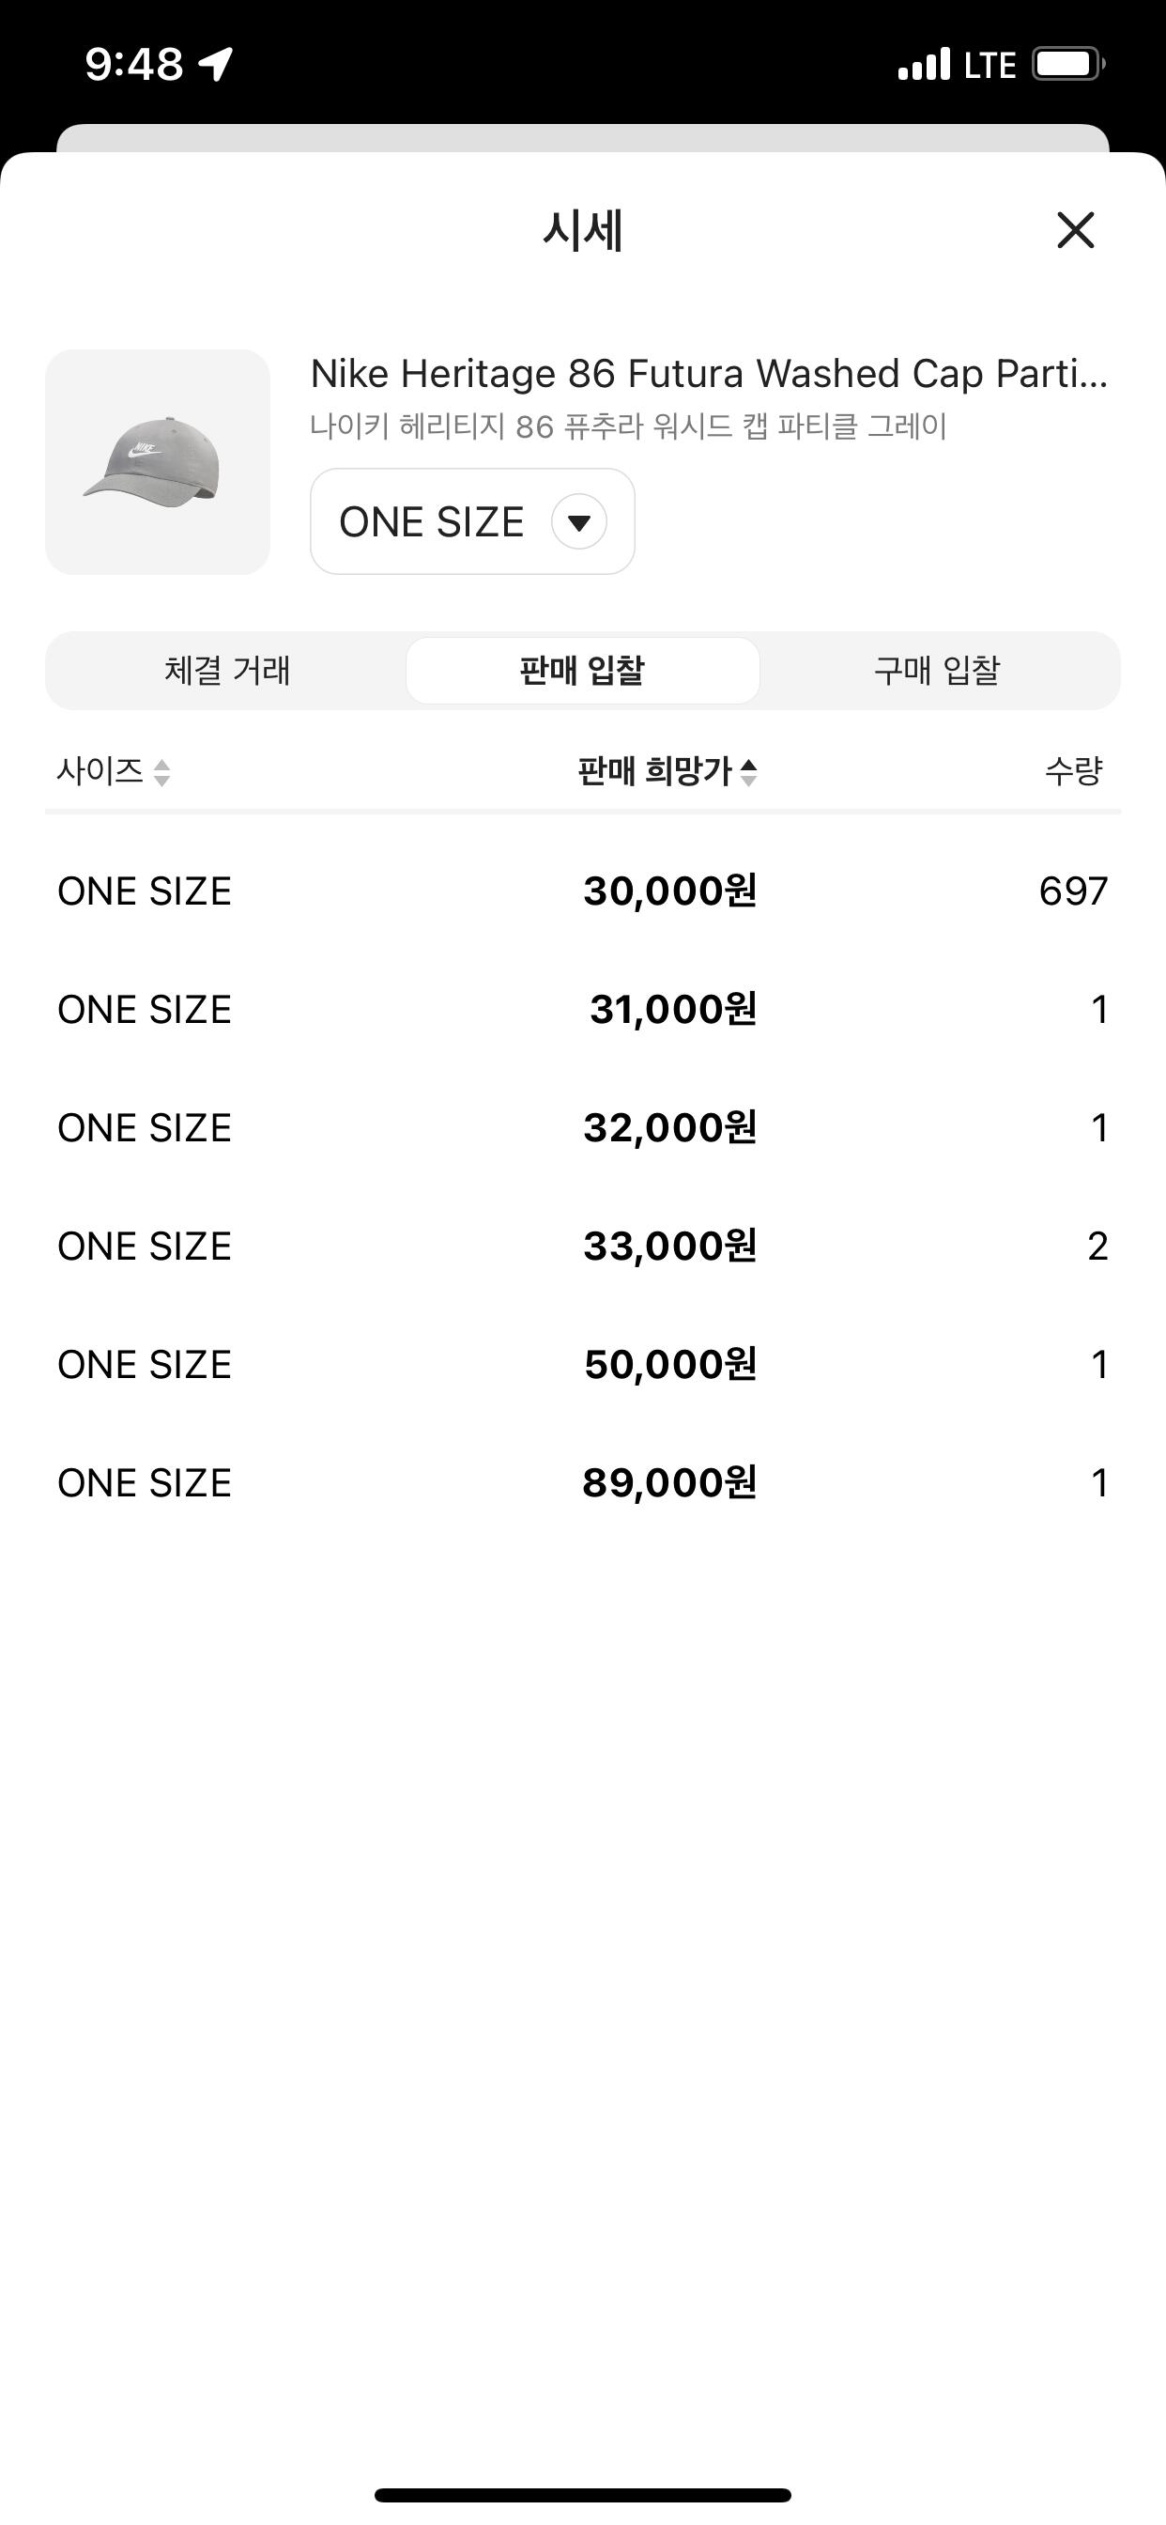
Task: Tap the Nike Heritage 86 product title
Action: click(709, 374)
